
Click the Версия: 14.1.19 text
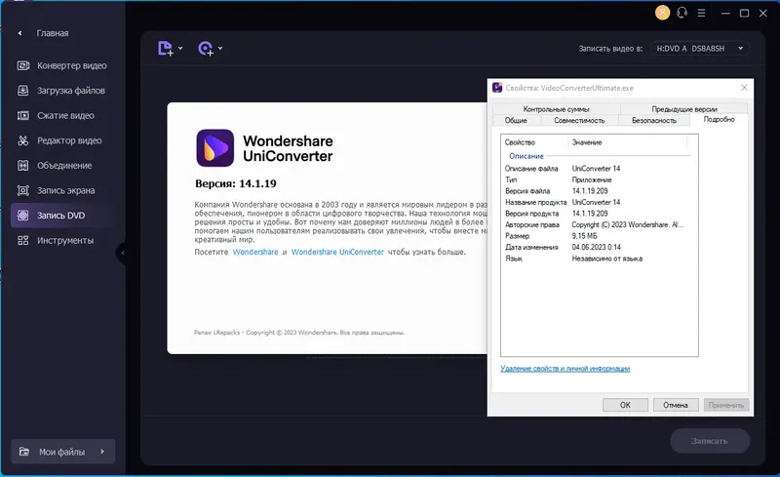[x=236, y=183]
